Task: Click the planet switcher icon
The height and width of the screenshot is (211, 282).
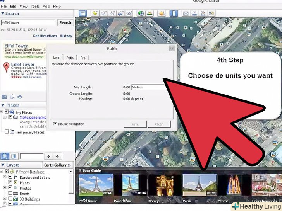Action: 162,13
